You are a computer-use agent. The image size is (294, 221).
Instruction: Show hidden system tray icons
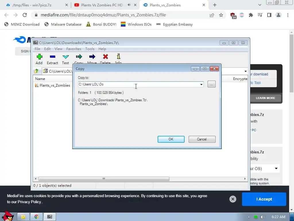click(249, 217)
